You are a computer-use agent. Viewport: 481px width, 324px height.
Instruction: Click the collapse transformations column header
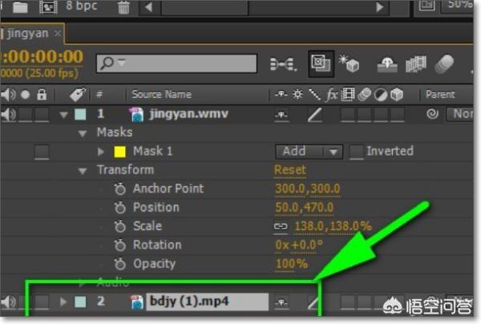(297, 94)
